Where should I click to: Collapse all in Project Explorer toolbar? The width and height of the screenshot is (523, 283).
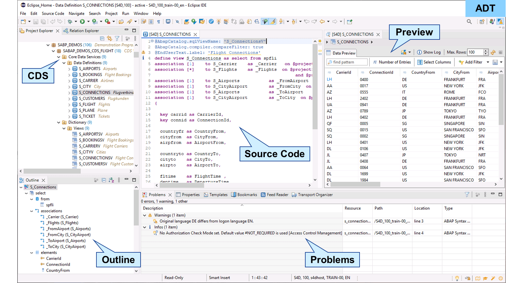click(102, 38)
